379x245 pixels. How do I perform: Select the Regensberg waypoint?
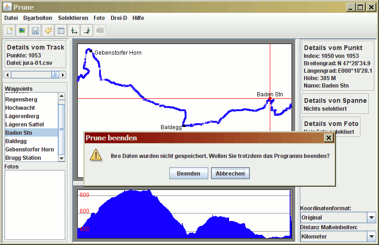21,100
